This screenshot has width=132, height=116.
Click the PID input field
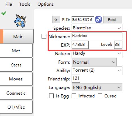tap(83, 20)
